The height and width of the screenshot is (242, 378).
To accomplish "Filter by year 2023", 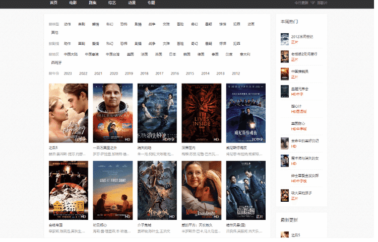I will point(68,73).
